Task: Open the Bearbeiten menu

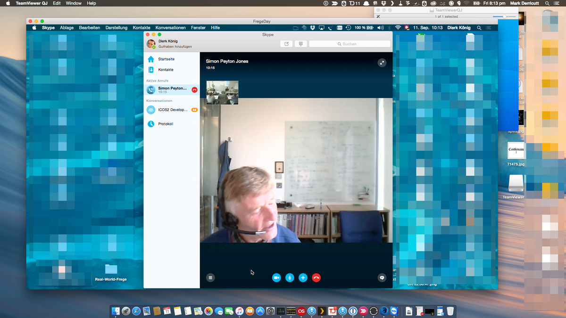Action: [x=89, y=28]
